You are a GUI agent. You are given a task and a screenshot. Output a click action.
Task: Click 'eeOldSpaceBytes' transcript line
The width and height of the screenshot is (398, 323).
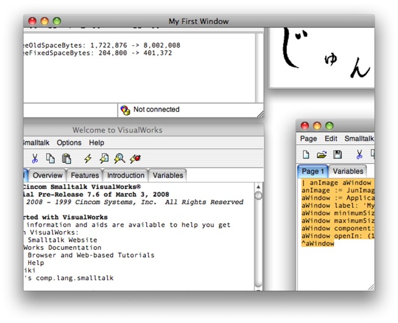point(102,46)
